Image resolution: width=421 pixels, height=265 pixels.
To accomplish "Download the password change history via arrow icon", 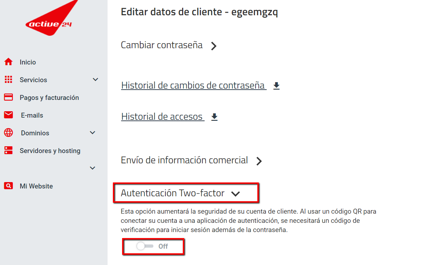I will pos(277,86).
